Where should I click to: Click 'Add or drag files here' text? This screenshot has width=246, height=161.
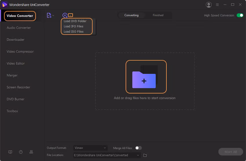145,98
